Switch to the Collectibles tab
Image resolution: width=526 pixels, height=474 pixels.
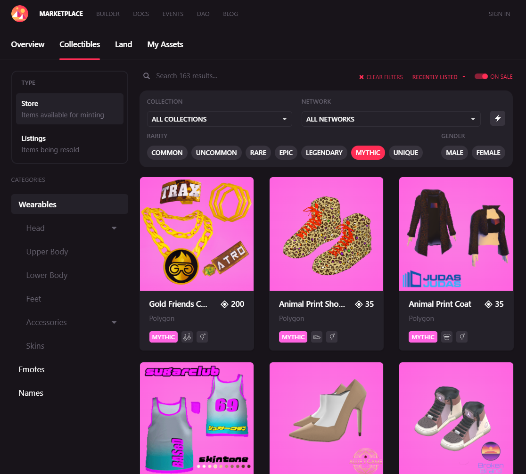(x=80, y=44)
